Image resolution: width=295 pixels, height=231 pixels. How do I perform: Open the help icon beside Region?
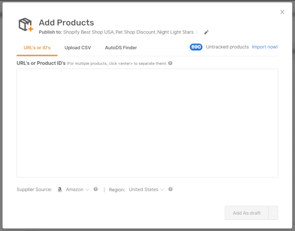(x=170, y=189)
